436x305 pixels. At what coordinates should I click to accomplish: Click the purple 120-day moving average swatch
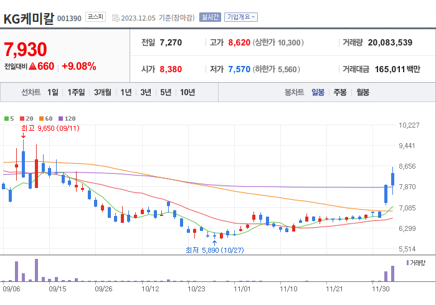pyautogui.click(x=61, y=119)
